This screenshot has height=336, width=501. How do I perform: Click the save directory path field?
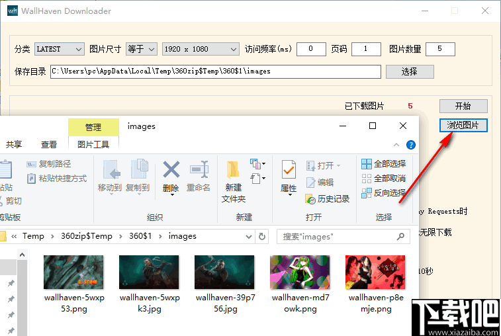[216, 71]
